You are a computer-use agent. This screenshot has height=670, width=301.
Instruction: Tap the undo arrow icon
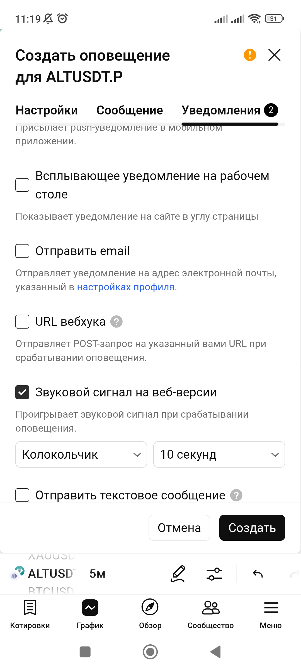click(x=258, y=574)
